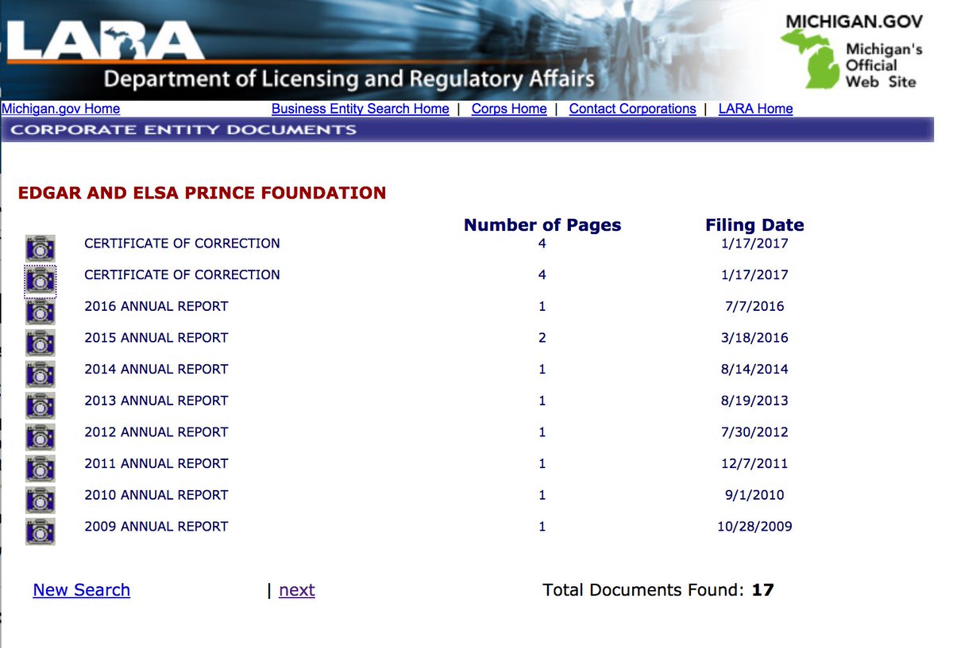Screen dimensions: 953x648
Task: Open camera icon for 2012 Annual Report
Action: pyautogui.click(x=41, y=437)
